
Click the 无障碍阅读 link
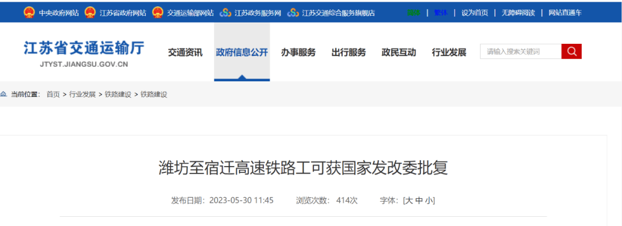click(518, 13)
